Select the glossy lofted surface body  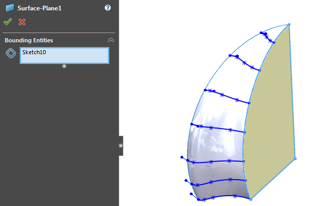218,146
